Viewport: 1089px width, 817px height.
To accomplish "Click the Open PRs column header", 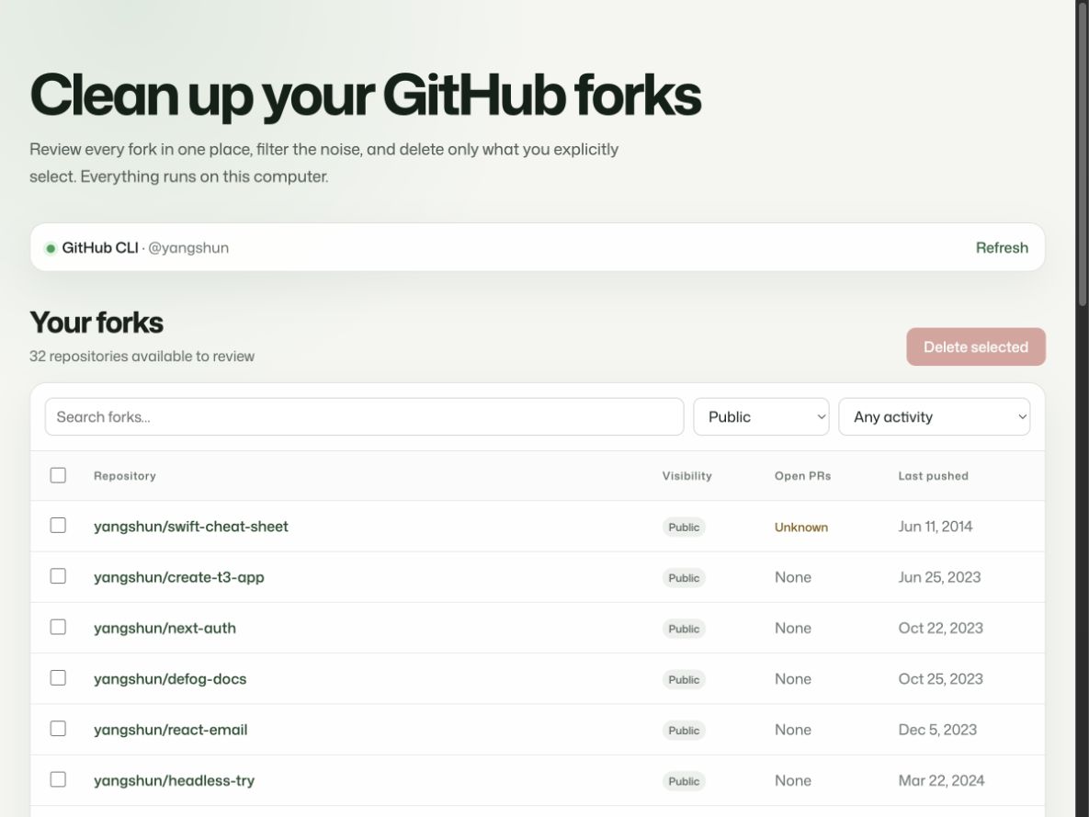I will pyautogui.click(x=803, y=476).
